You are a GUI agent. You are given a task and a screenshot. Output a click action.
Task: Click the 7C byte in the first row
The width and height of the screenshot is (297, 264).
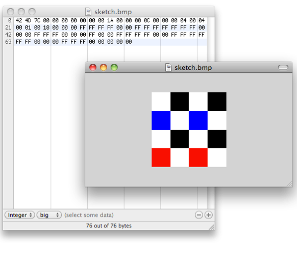pyautogui.click(x=37, y=20)
